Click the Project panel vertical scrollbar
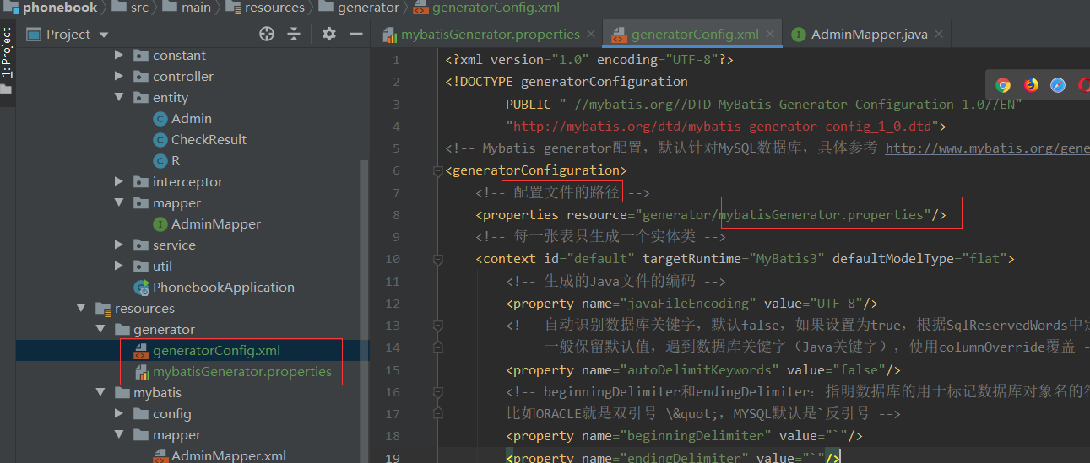 (365, 312)
